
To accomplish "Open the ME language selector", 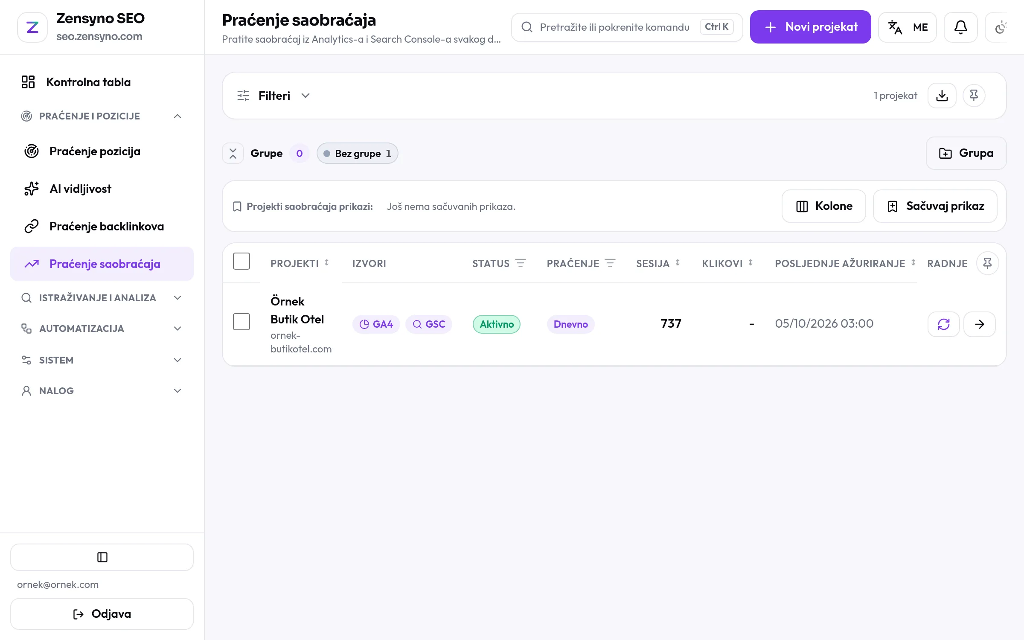I will coord(908,27).
